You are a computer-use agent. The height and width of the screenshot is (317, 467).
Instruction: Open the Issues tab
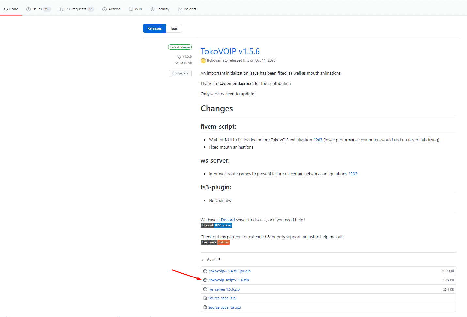pyautogui.click(x=39, y=9)
